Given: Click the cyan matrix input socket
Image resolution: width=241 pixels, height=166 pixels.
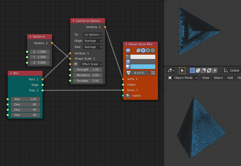Looking at the screenshot, I should coord(123,96).
